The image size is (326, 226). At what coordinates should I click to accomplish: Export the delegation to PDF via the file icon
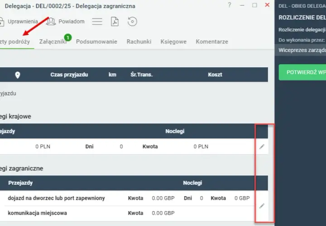coord(115,22)
